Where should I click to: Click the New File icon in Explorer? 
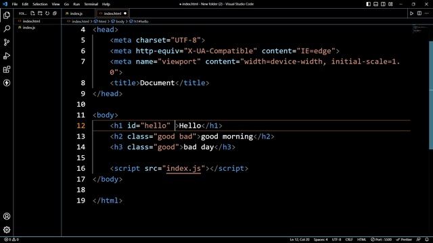pyautogui.click(x=32, y=13)
